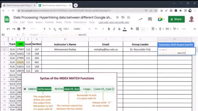Viewport: 198px width, 111px height.
Task: Open the Edit menu
Action: (x=22, y=22)
